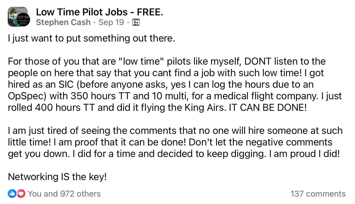Visit Stephen Cash's profile
Screen dimensions: 355x204
(x=63, y=22)
